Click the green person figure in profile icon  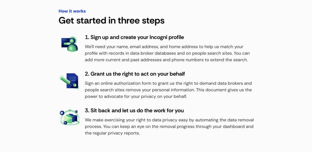pyautogui.click(x=73, y=46)
